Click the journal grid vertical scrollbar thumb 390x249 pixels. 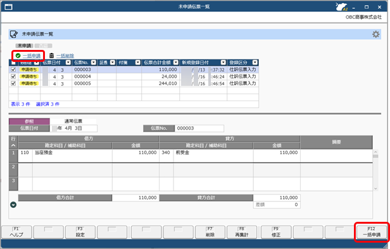pos(375,156)
